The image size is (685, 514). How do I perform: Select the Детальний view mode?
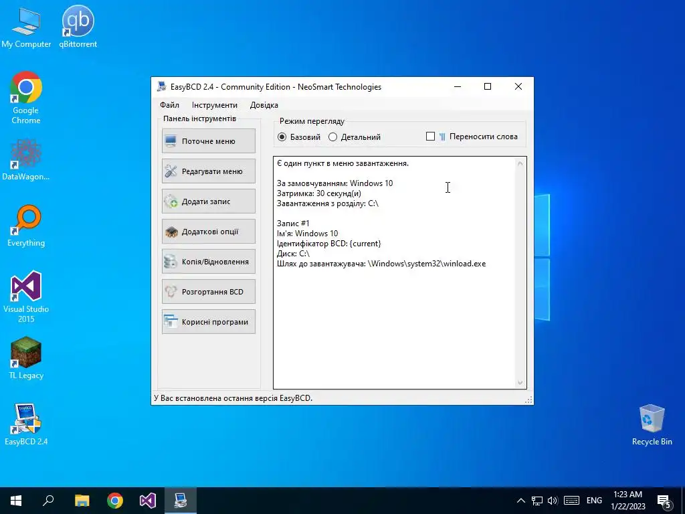pos(355,137)
